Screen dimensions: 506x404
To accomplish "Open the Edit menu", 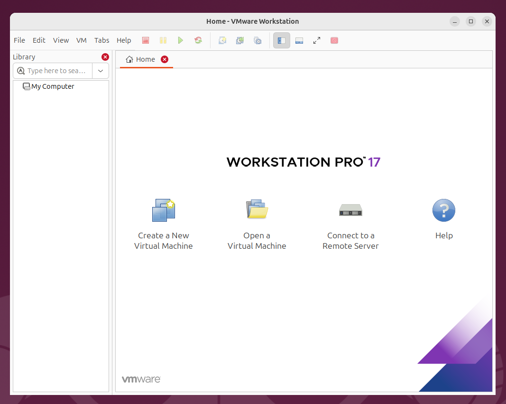I will click(39, 40).
